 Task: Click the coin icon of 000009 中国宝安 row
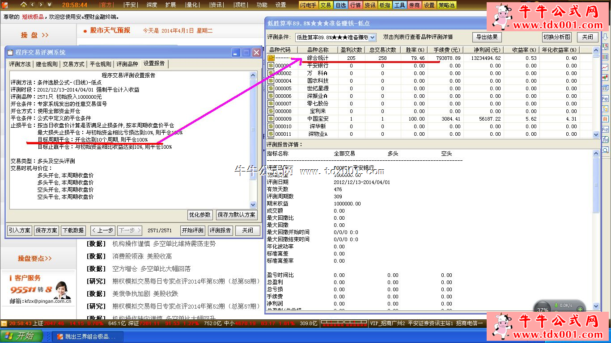[x=271, y=119]
